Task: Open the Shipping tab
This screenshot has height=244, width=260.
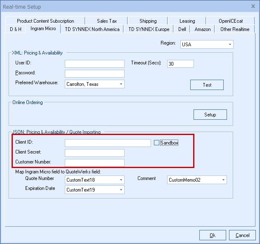Action: 148,21
